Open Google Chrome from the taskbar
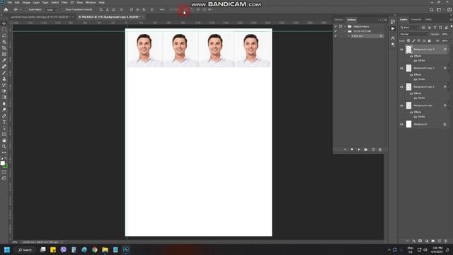The height and width of the screenshot is (255, 453). pos(94,249)
